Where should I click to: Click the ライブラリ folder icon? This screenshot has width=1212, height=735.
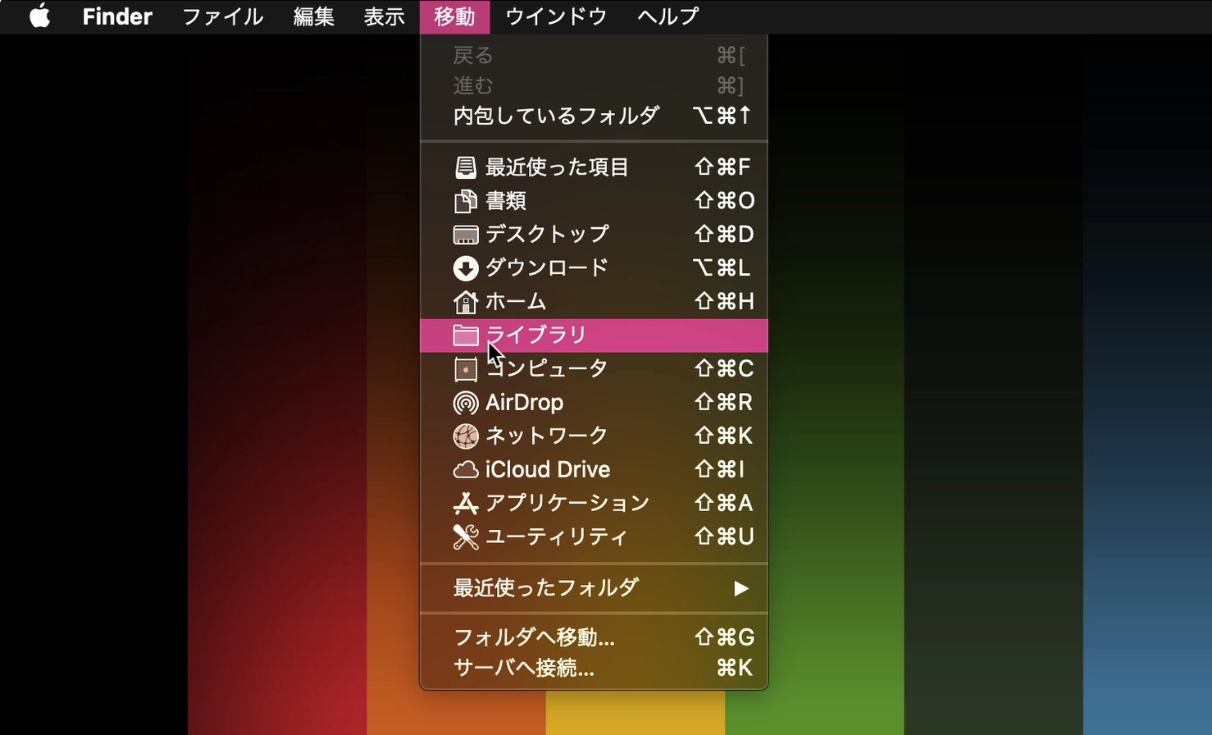(465, 336)
